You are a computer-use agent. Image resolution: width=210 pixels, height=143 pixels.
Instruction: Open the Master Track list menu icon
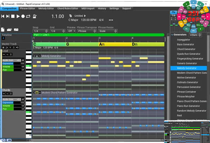point(14,47)
